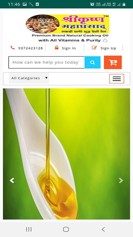Call the number 9372423128
This screenshot has width=133, height=237.
coord(30,48)
